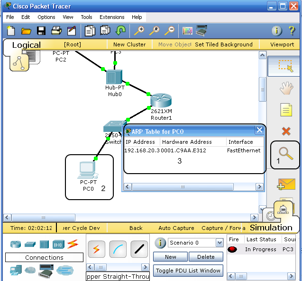
Task: Click Delete scenario button
Action: tap(206, 257)
